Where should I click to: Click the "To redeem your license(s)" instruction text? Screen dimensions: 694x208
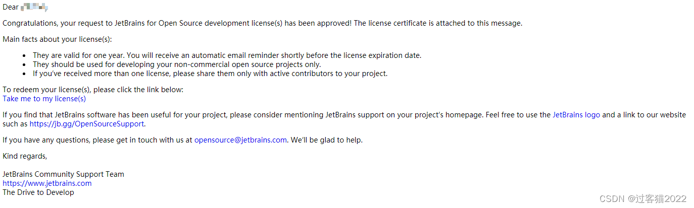point(93,90)
